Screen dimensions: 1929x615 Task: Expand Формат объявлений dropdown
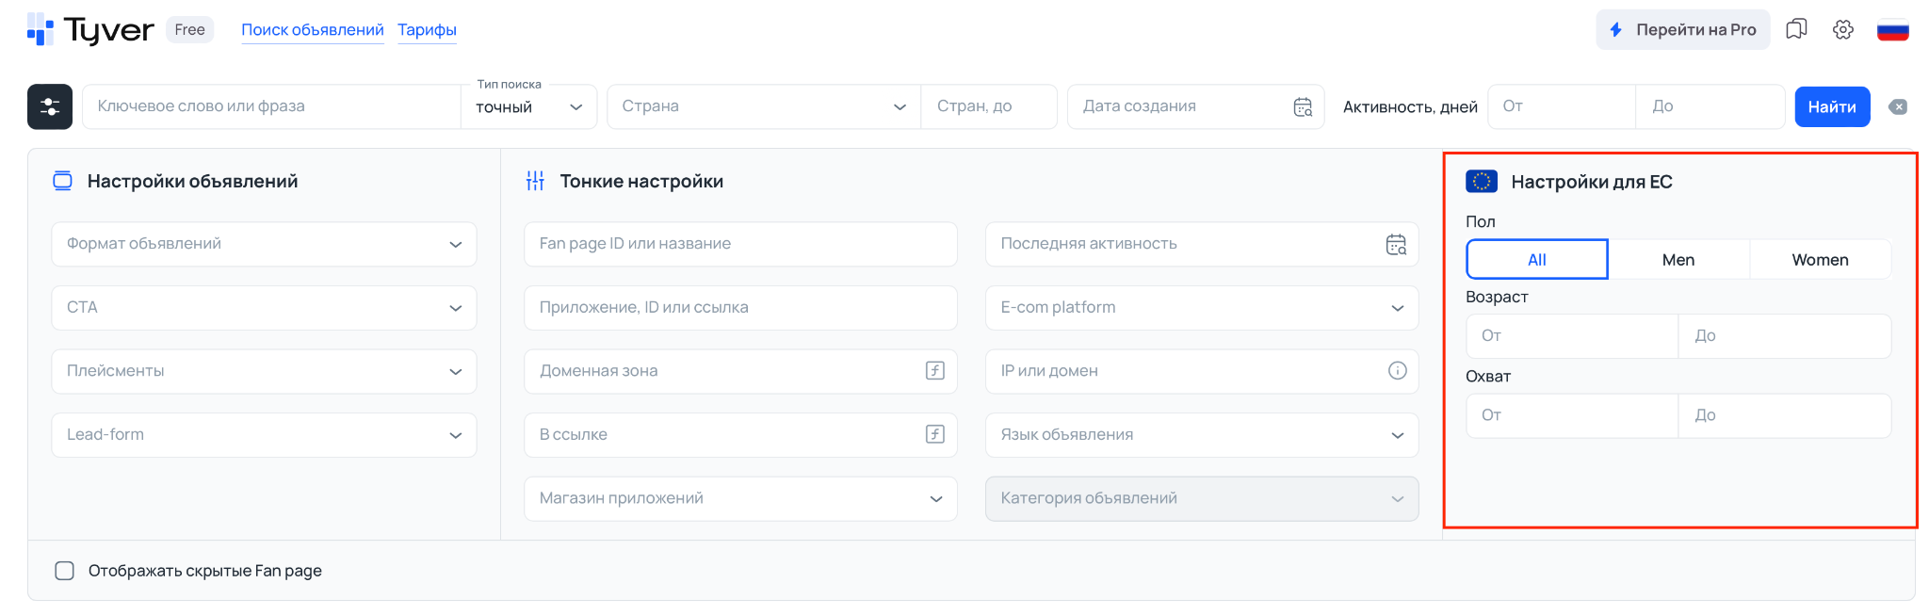264,244
